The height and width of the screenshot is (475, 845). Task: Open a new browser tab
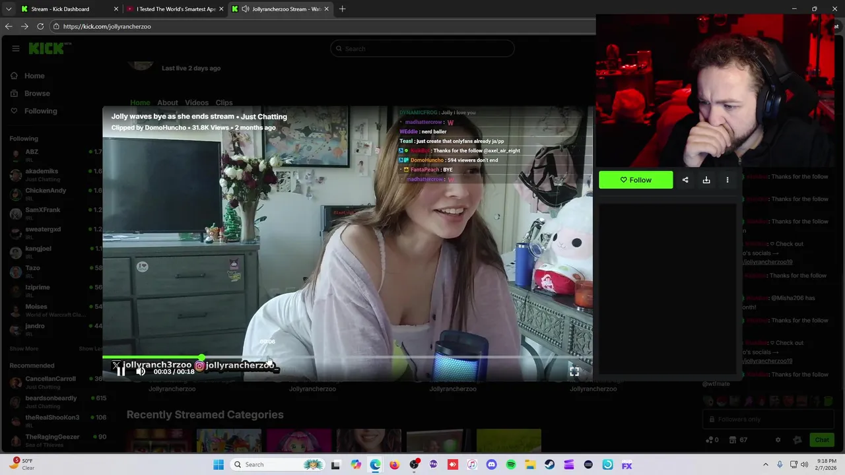(x=342, y=9)
